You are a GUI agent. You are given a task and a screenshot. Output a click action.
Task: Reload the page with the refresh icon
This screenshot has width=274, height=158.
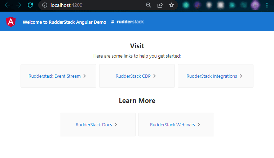coord(30,5)
